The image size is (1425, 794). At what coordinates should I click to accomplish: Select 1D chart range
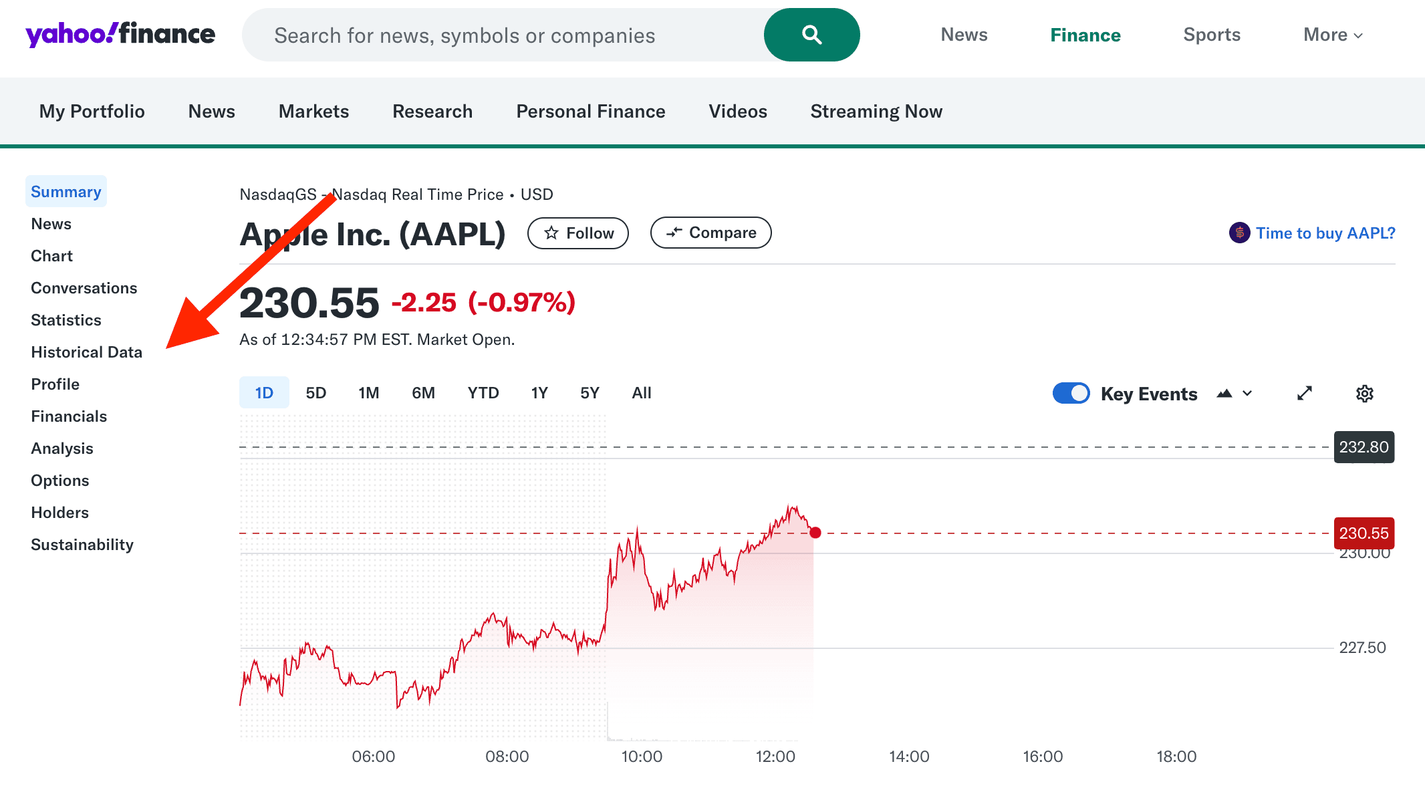pos(264,392)
